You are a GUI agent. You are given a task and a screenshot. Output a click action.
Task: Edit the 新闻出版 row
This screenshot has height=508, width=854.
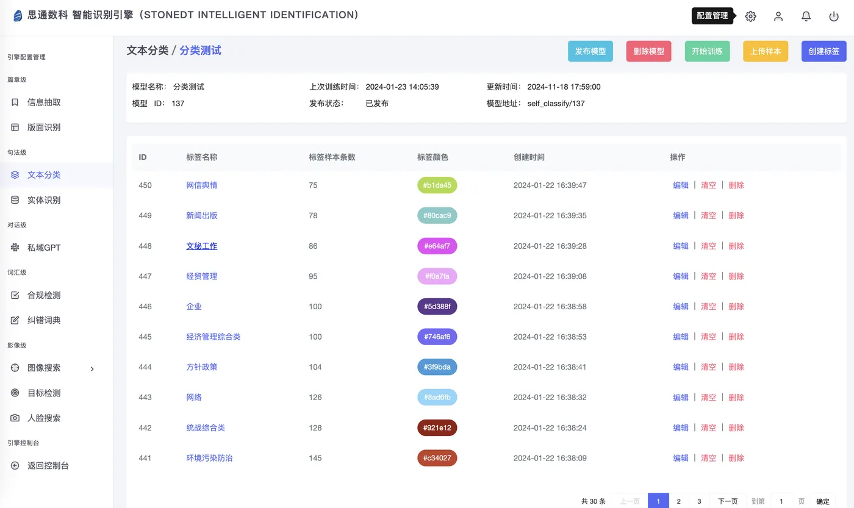pos(681,215)
